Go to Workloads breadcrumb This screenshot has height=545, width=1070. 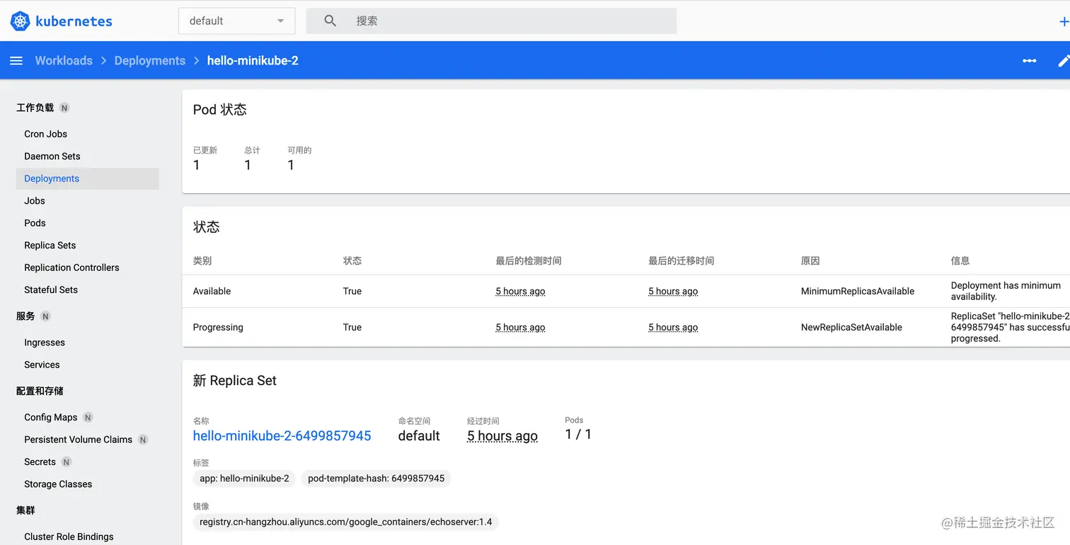coord(64,61)
